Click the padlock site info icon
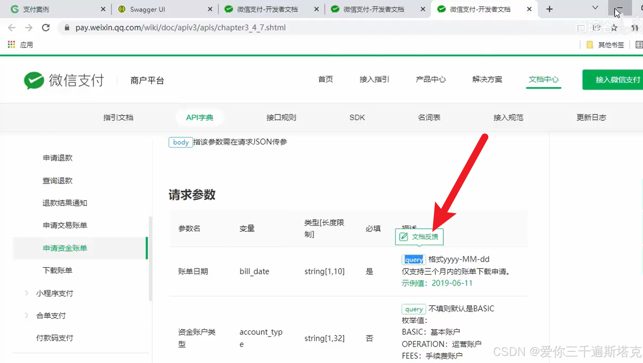This screenshot has width=643, height=363. tap(67, 28)
